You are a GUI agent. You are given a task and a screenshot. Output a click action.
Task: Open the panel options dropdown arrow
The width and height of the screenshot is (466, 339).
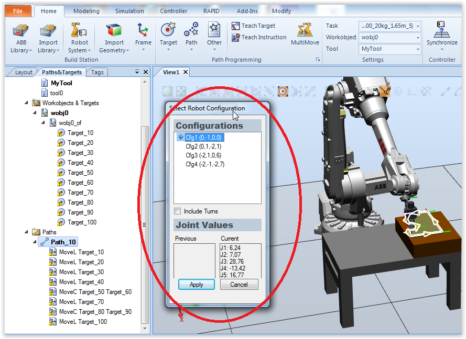point(137,72)
